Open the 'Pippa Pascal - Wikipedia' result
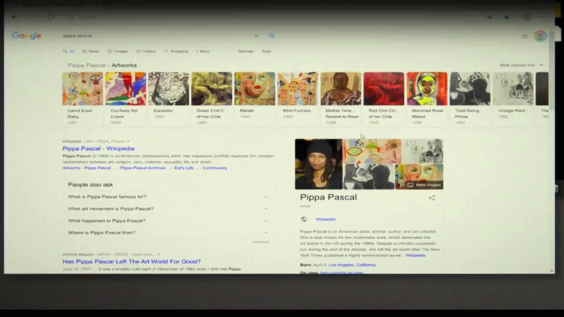 pyautogui.click(x=98, y=149)
